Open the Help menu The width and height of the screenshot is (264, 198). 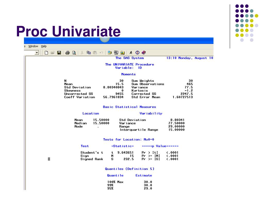(44, 46)
